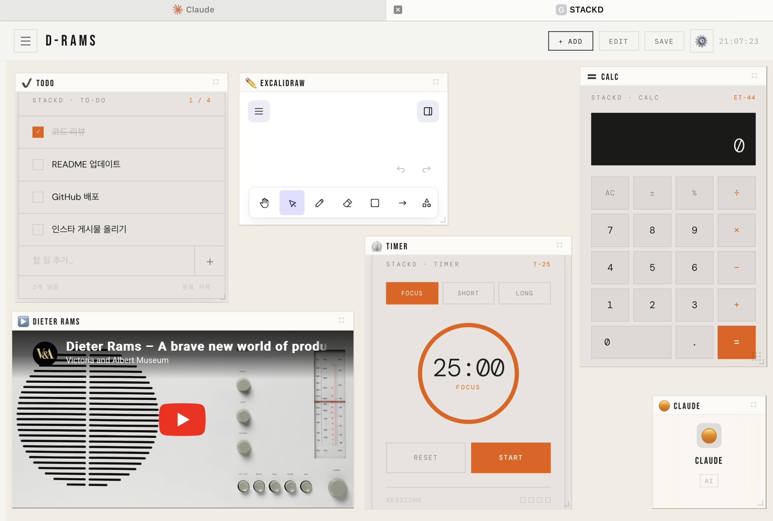Switch to the Claude browser tab
The width and height of the screenshot is (773, 521).
point(193,10)
